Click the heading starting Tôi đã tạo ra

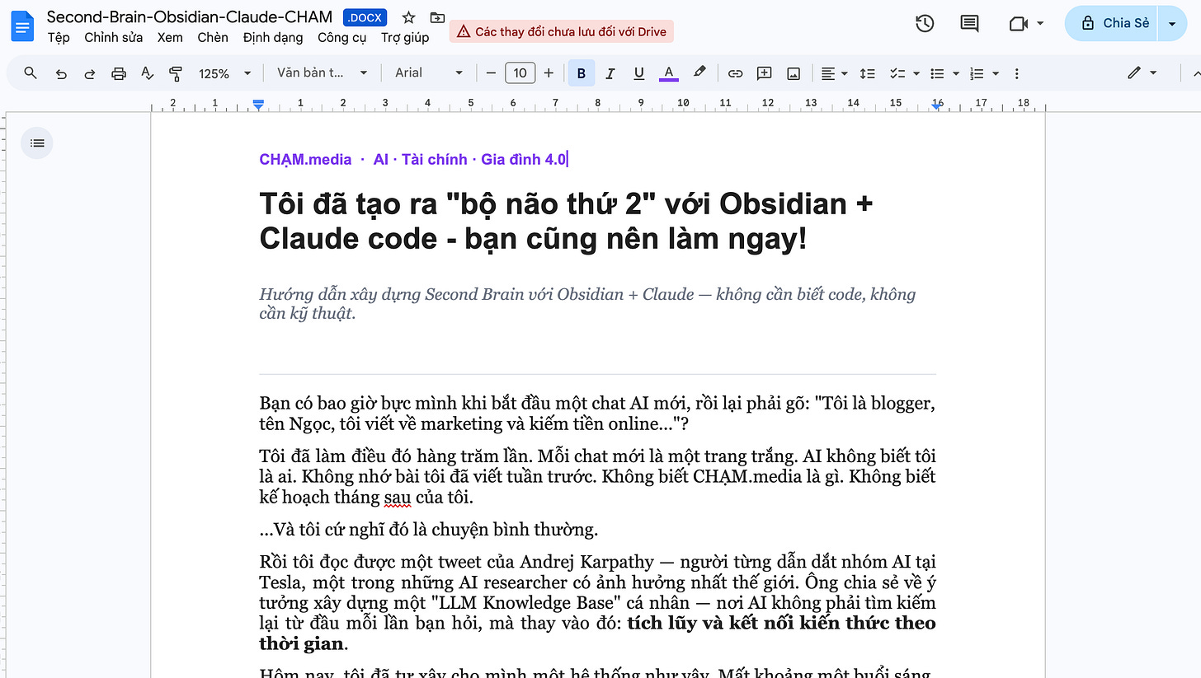[x=566, y=221]
